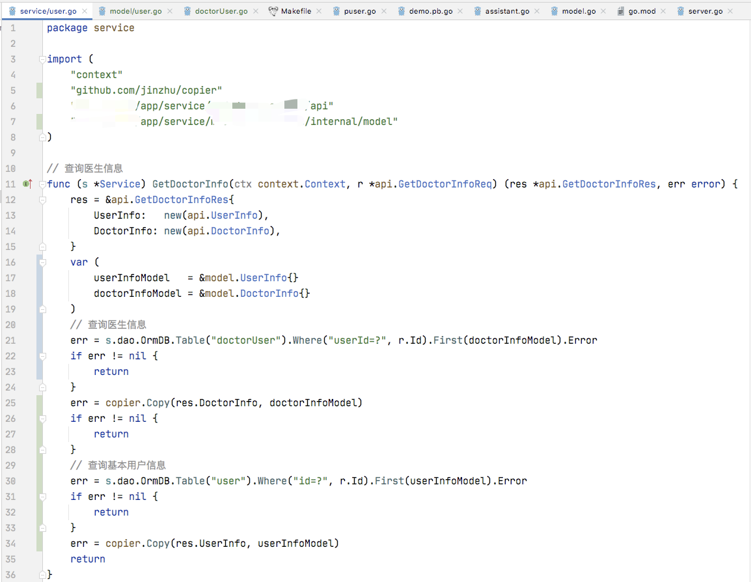
Task: Collapse the import block on line 3
Action: [x=42, y=59]
